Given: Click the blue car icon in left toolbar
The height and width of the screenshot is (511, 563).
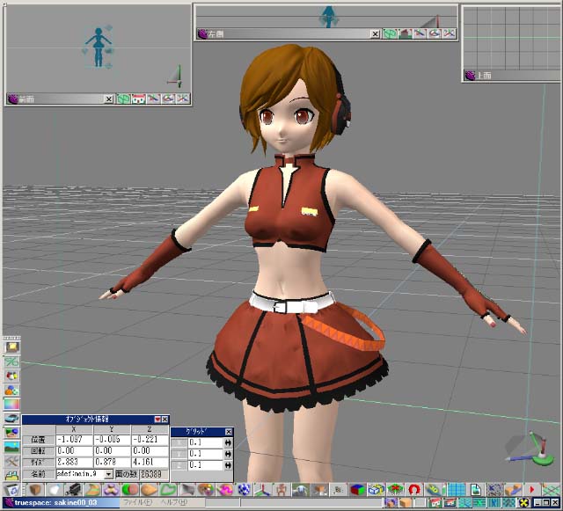Looking at the screenshot, I should 12,419.
